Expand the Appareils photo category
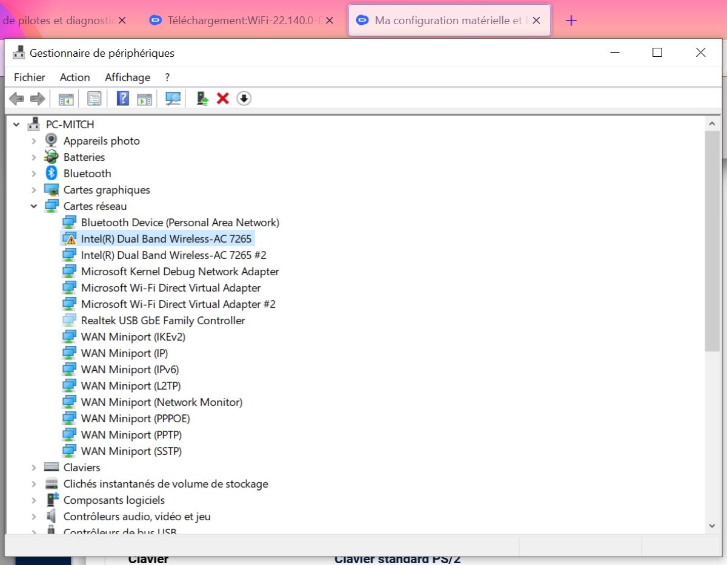The width and height of the screenshot is (727, 565). pyautogui.click(x=34, y=140)
